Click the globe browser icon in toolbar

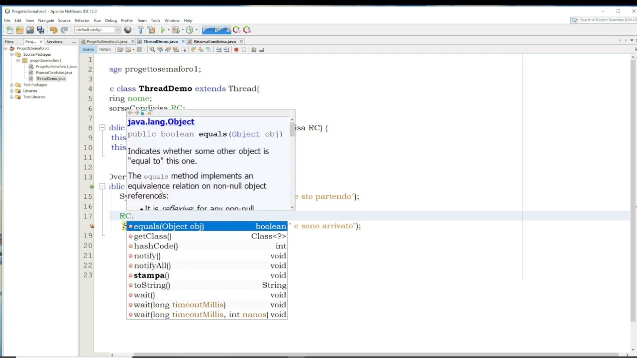pyautogui.click(x=127, y=30)
